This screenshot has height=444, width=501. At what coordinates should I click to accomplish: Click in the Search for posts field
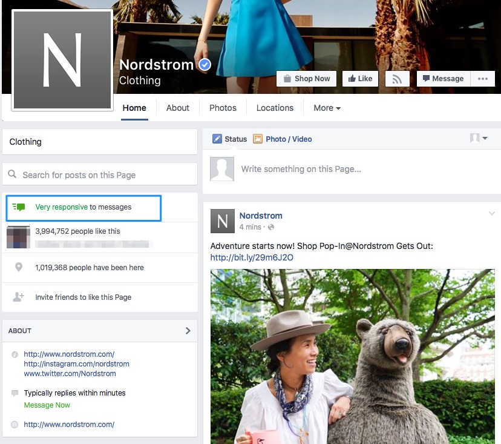coord(100,174)
